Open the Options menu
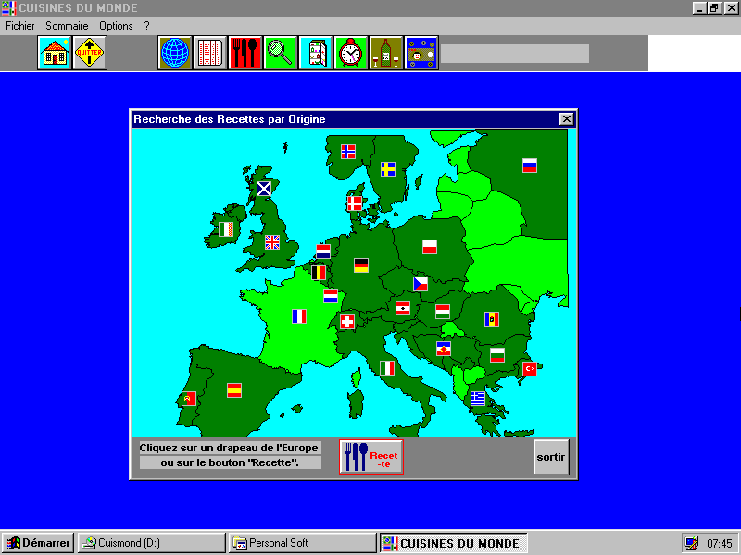This screenshot has width=741, height=555. click(x=116, y=26)
